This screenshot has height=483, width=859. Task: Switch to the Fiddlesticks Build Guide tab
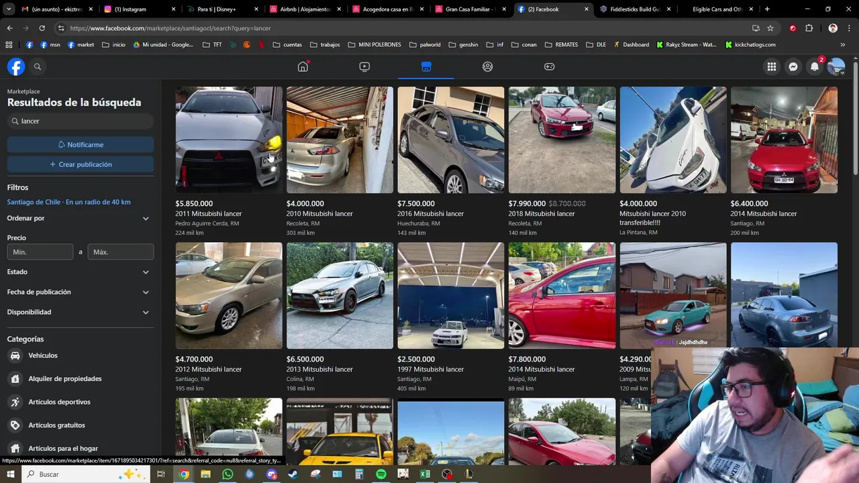coord(634,9)
